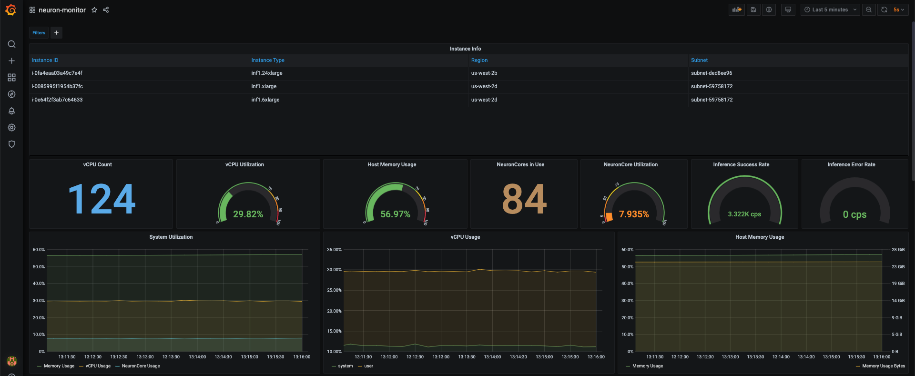Open Host Memory Usage gauge panel title
Screen dimensions: 915x376
pyautogui.click(x=392, y=164)
